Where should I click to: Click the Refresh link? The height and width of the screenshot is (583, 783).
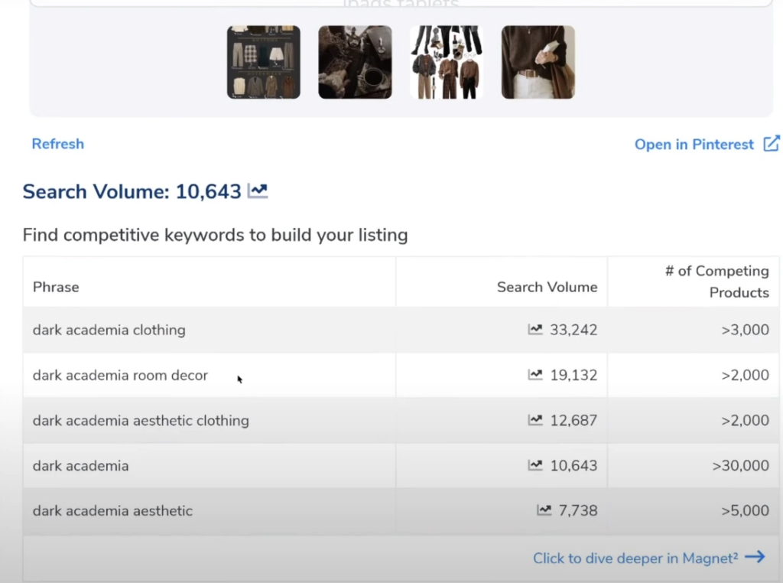click(x=57, y=144)
